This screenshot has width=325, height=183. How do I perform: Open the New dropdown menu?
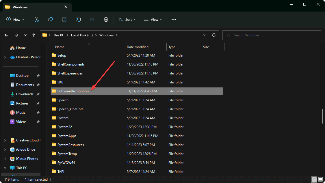(15, 19)
